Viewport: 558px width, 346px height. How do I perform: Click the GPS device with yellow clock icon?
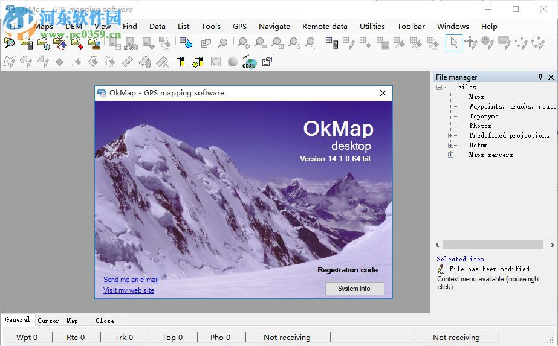click(x=198, y=62)
